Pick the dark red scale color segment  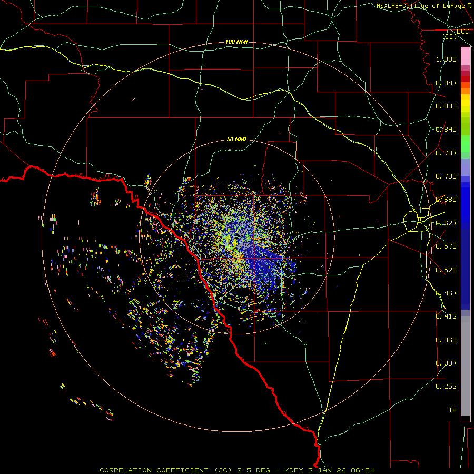[x=465, y=78]
